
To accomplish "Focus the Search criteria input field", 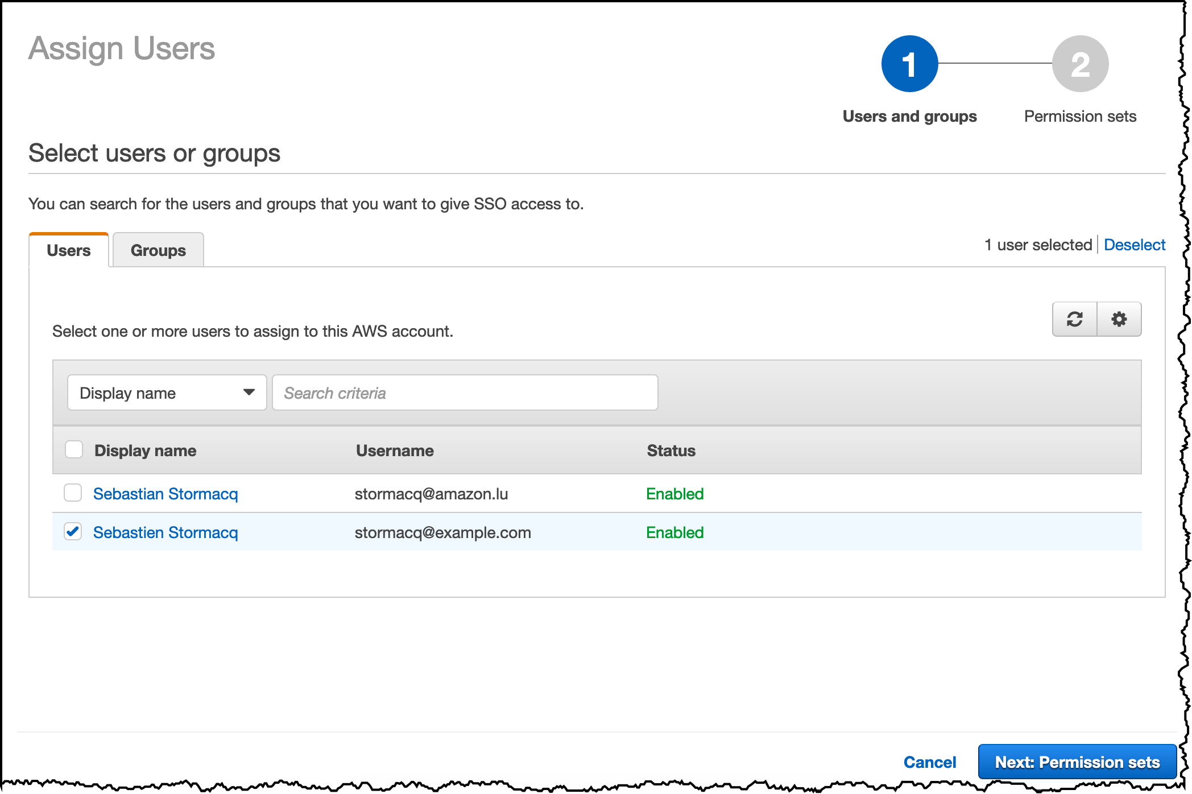I will pyautogui.click(x=465, y=393).
